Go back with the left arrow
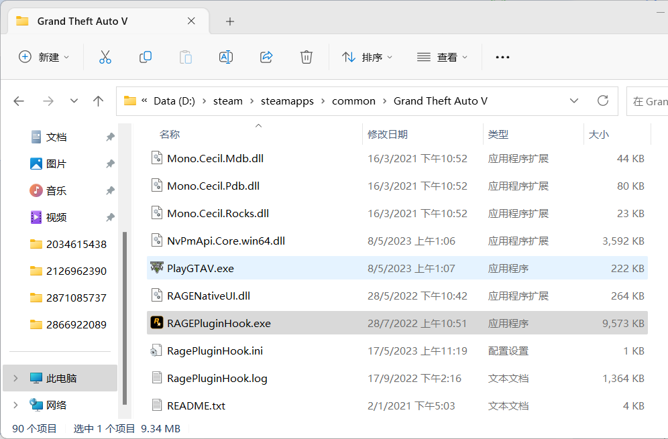The width and height of the screenshot is (668, 439). 19,101
